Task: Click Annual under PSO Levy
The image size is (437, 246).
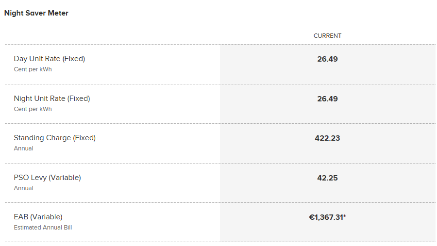Action: coord(24,188)
